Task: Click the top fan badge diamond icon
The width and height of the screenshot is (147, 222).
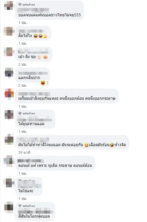Action: [x=20, y=5]
